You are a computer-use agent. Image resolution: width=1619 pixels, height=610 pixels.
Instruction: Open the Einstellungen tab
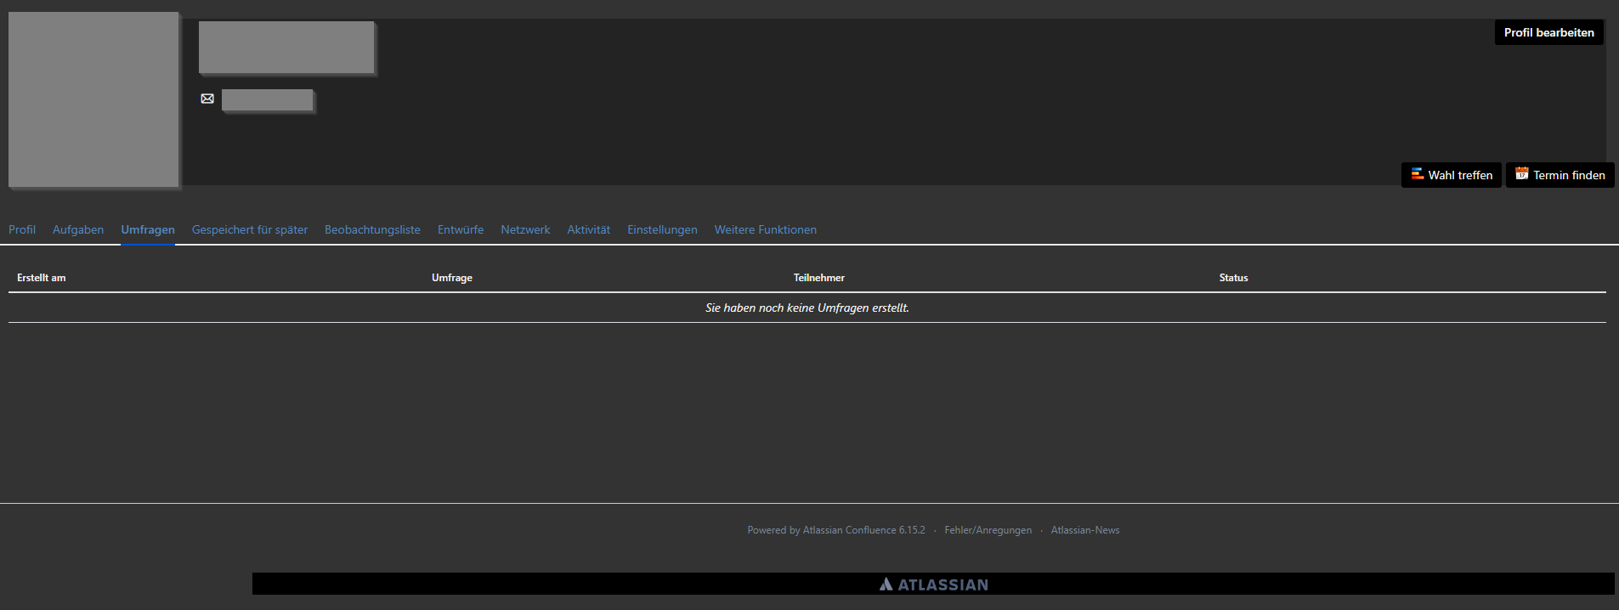click(x=662, y=229)
